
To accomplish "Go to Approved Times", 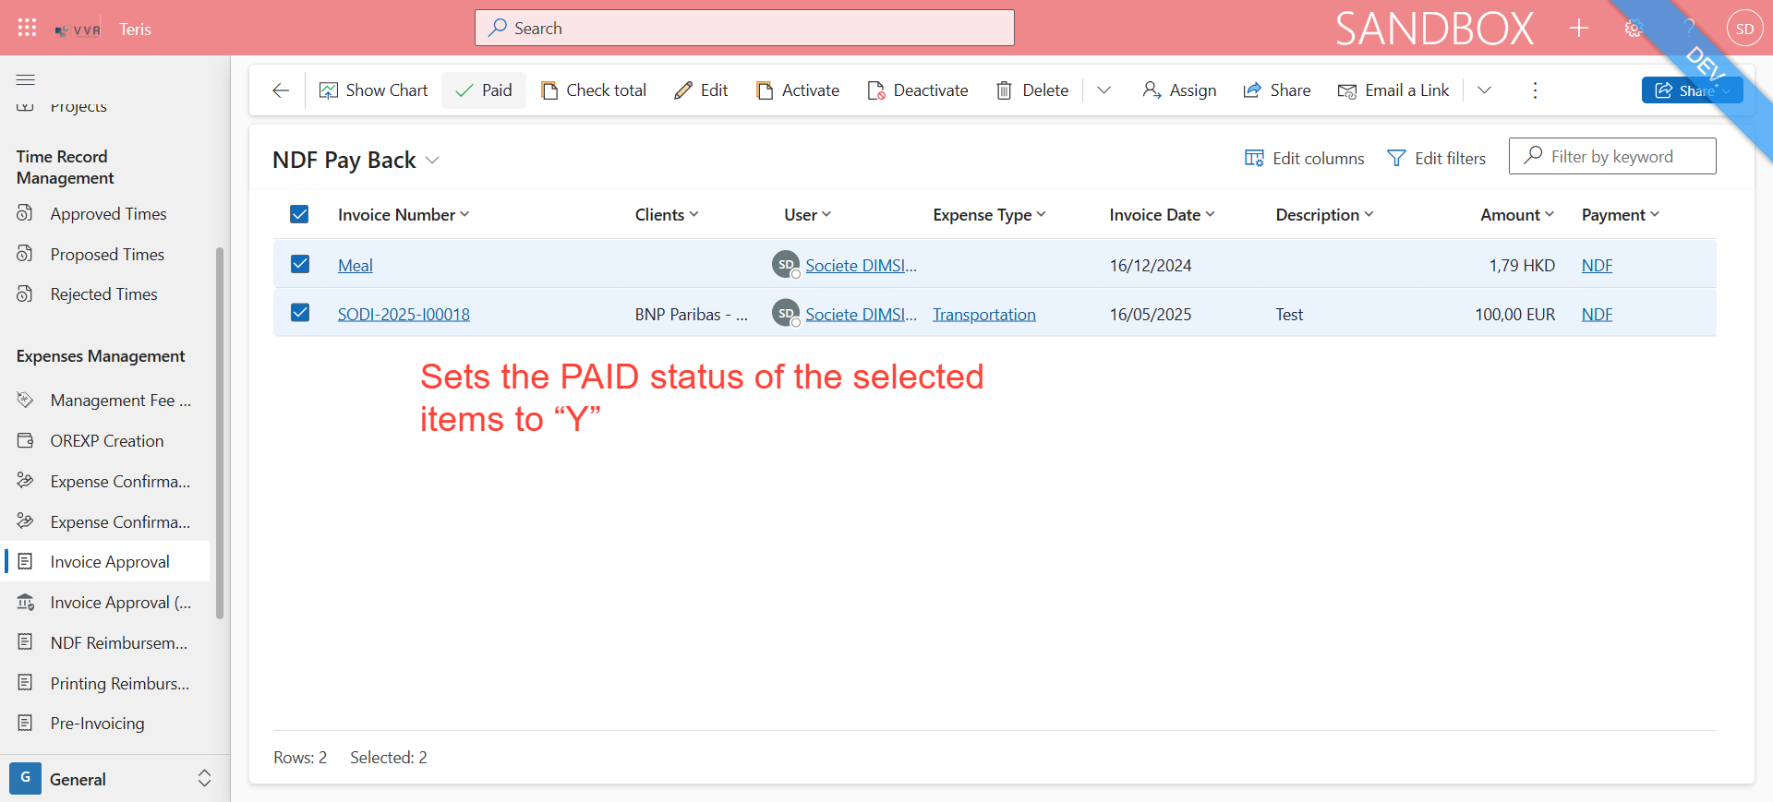I will [107, 214].
